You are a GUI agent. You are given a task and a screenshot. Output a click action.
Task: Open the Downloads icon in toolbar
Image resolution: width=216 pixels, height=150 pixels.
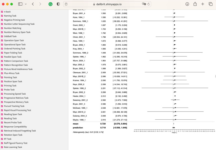pos(187,4)
